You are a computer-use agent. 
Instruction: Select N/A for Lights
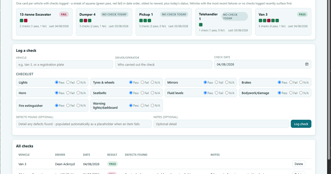point(78,82)
